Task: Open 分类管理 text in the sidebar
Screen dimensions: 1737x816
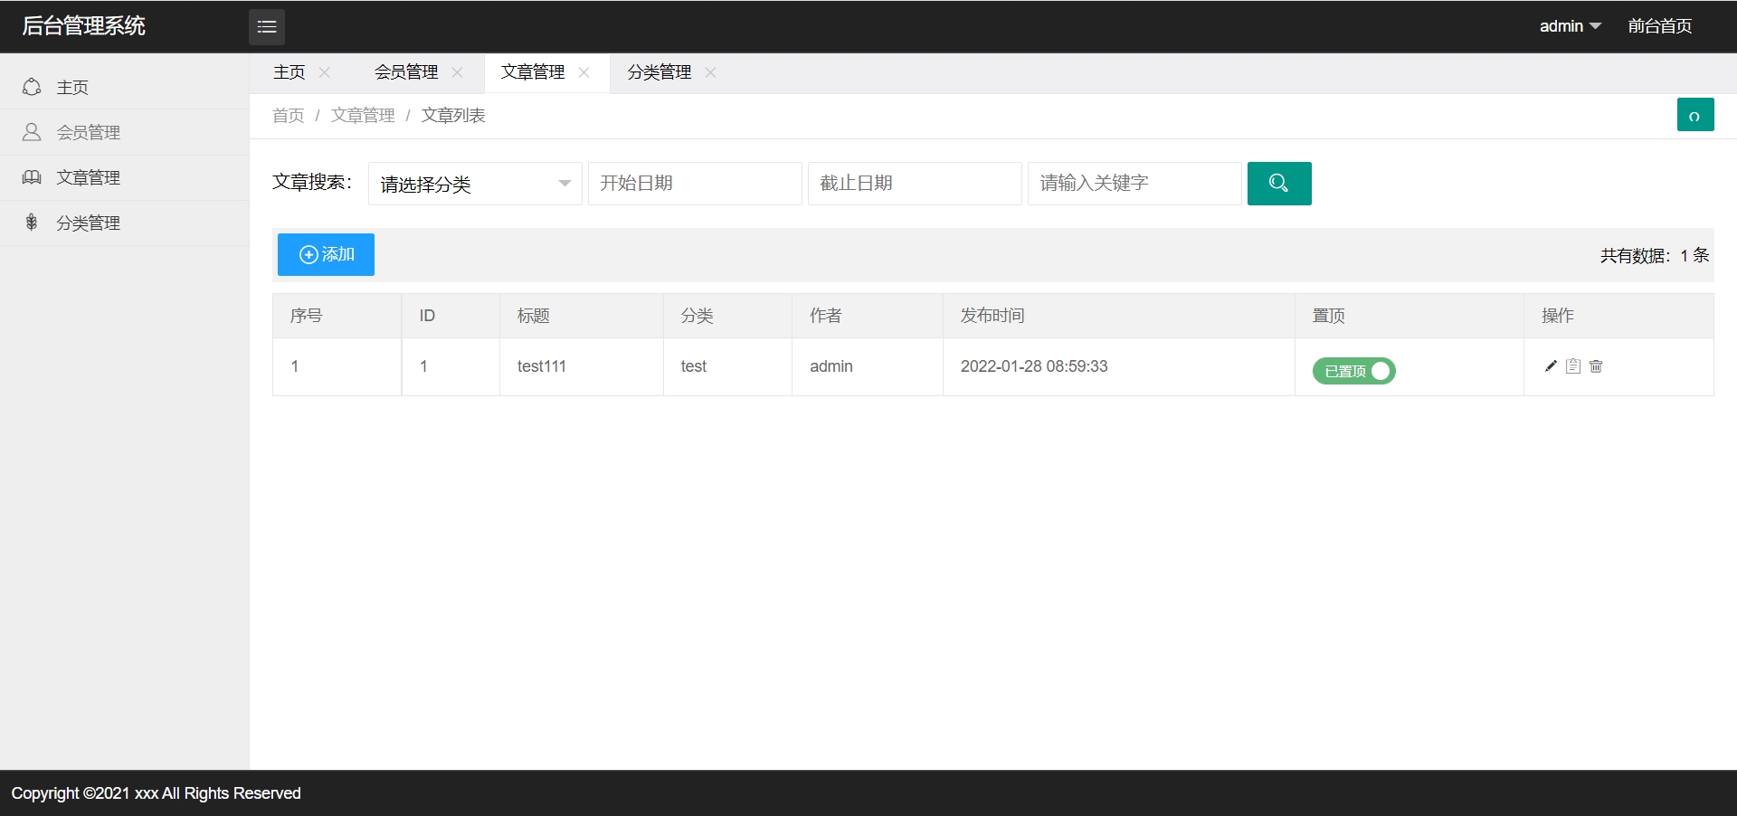Action: tap(89, 223)
